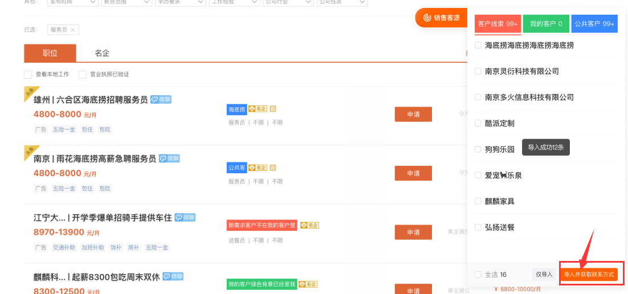This screenshot has width=628, height=294.
Task: Open the 公司行业 dropdown
Action: point(288,2)
